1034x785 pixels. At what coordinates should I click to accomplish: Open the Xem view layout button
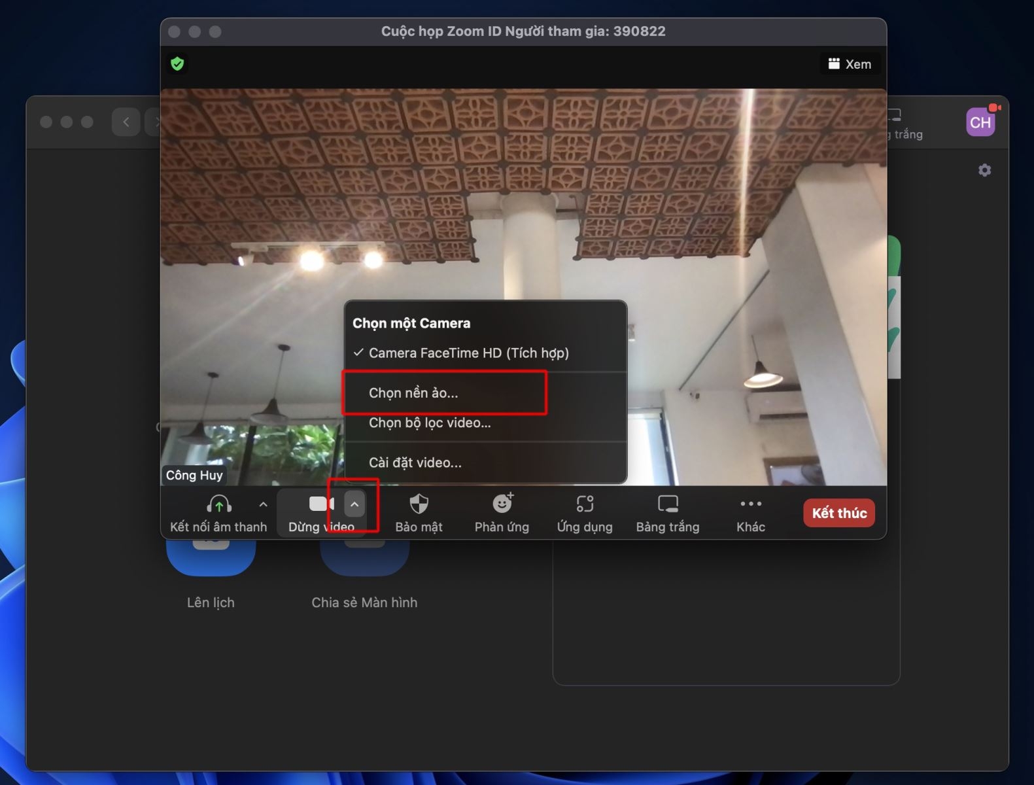(x=850, y=64)
